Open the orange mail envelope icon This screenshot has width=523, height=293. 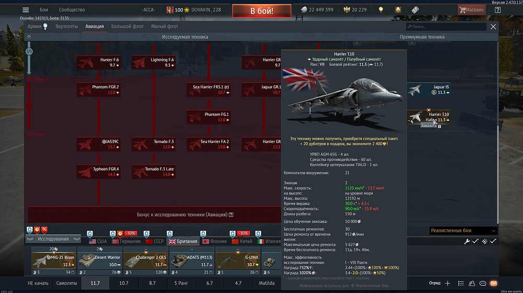(494, 284)
